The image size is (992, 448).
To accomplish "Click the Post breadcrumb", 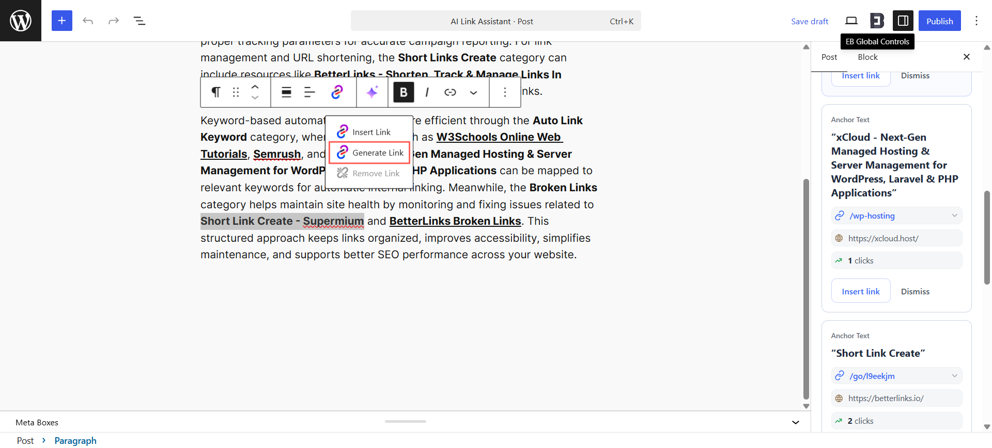I will [25, 441].
